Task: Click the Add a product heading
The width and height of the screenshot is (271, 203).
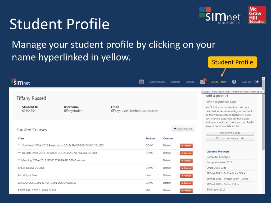Action: 217,96
